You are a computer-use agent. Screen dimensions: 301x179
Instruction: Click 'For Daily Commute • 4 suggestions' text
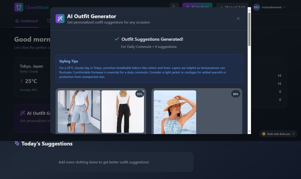(149, 47)
